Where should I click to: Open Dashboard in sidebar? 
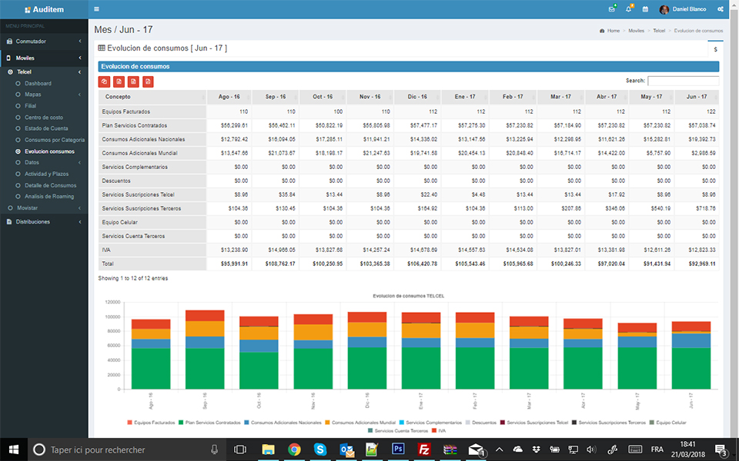point(38,83)
